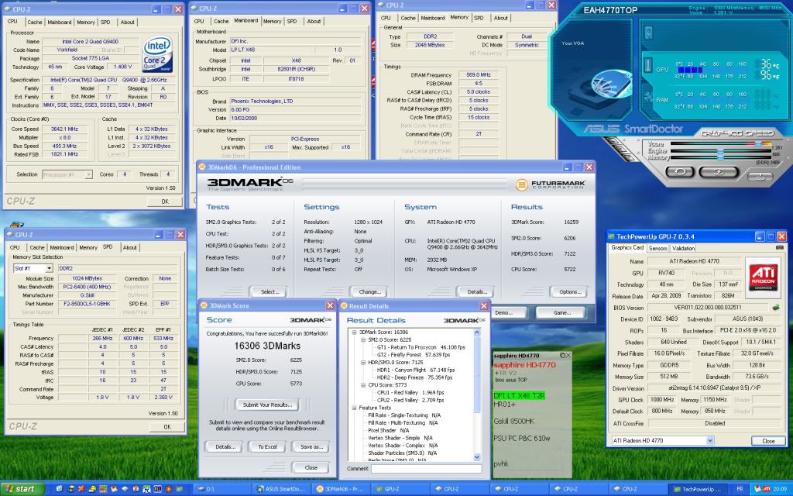This screenshot has width=793, height=496.
Task: Open the Windows Start menu
Action: click(x=22, y=489)
